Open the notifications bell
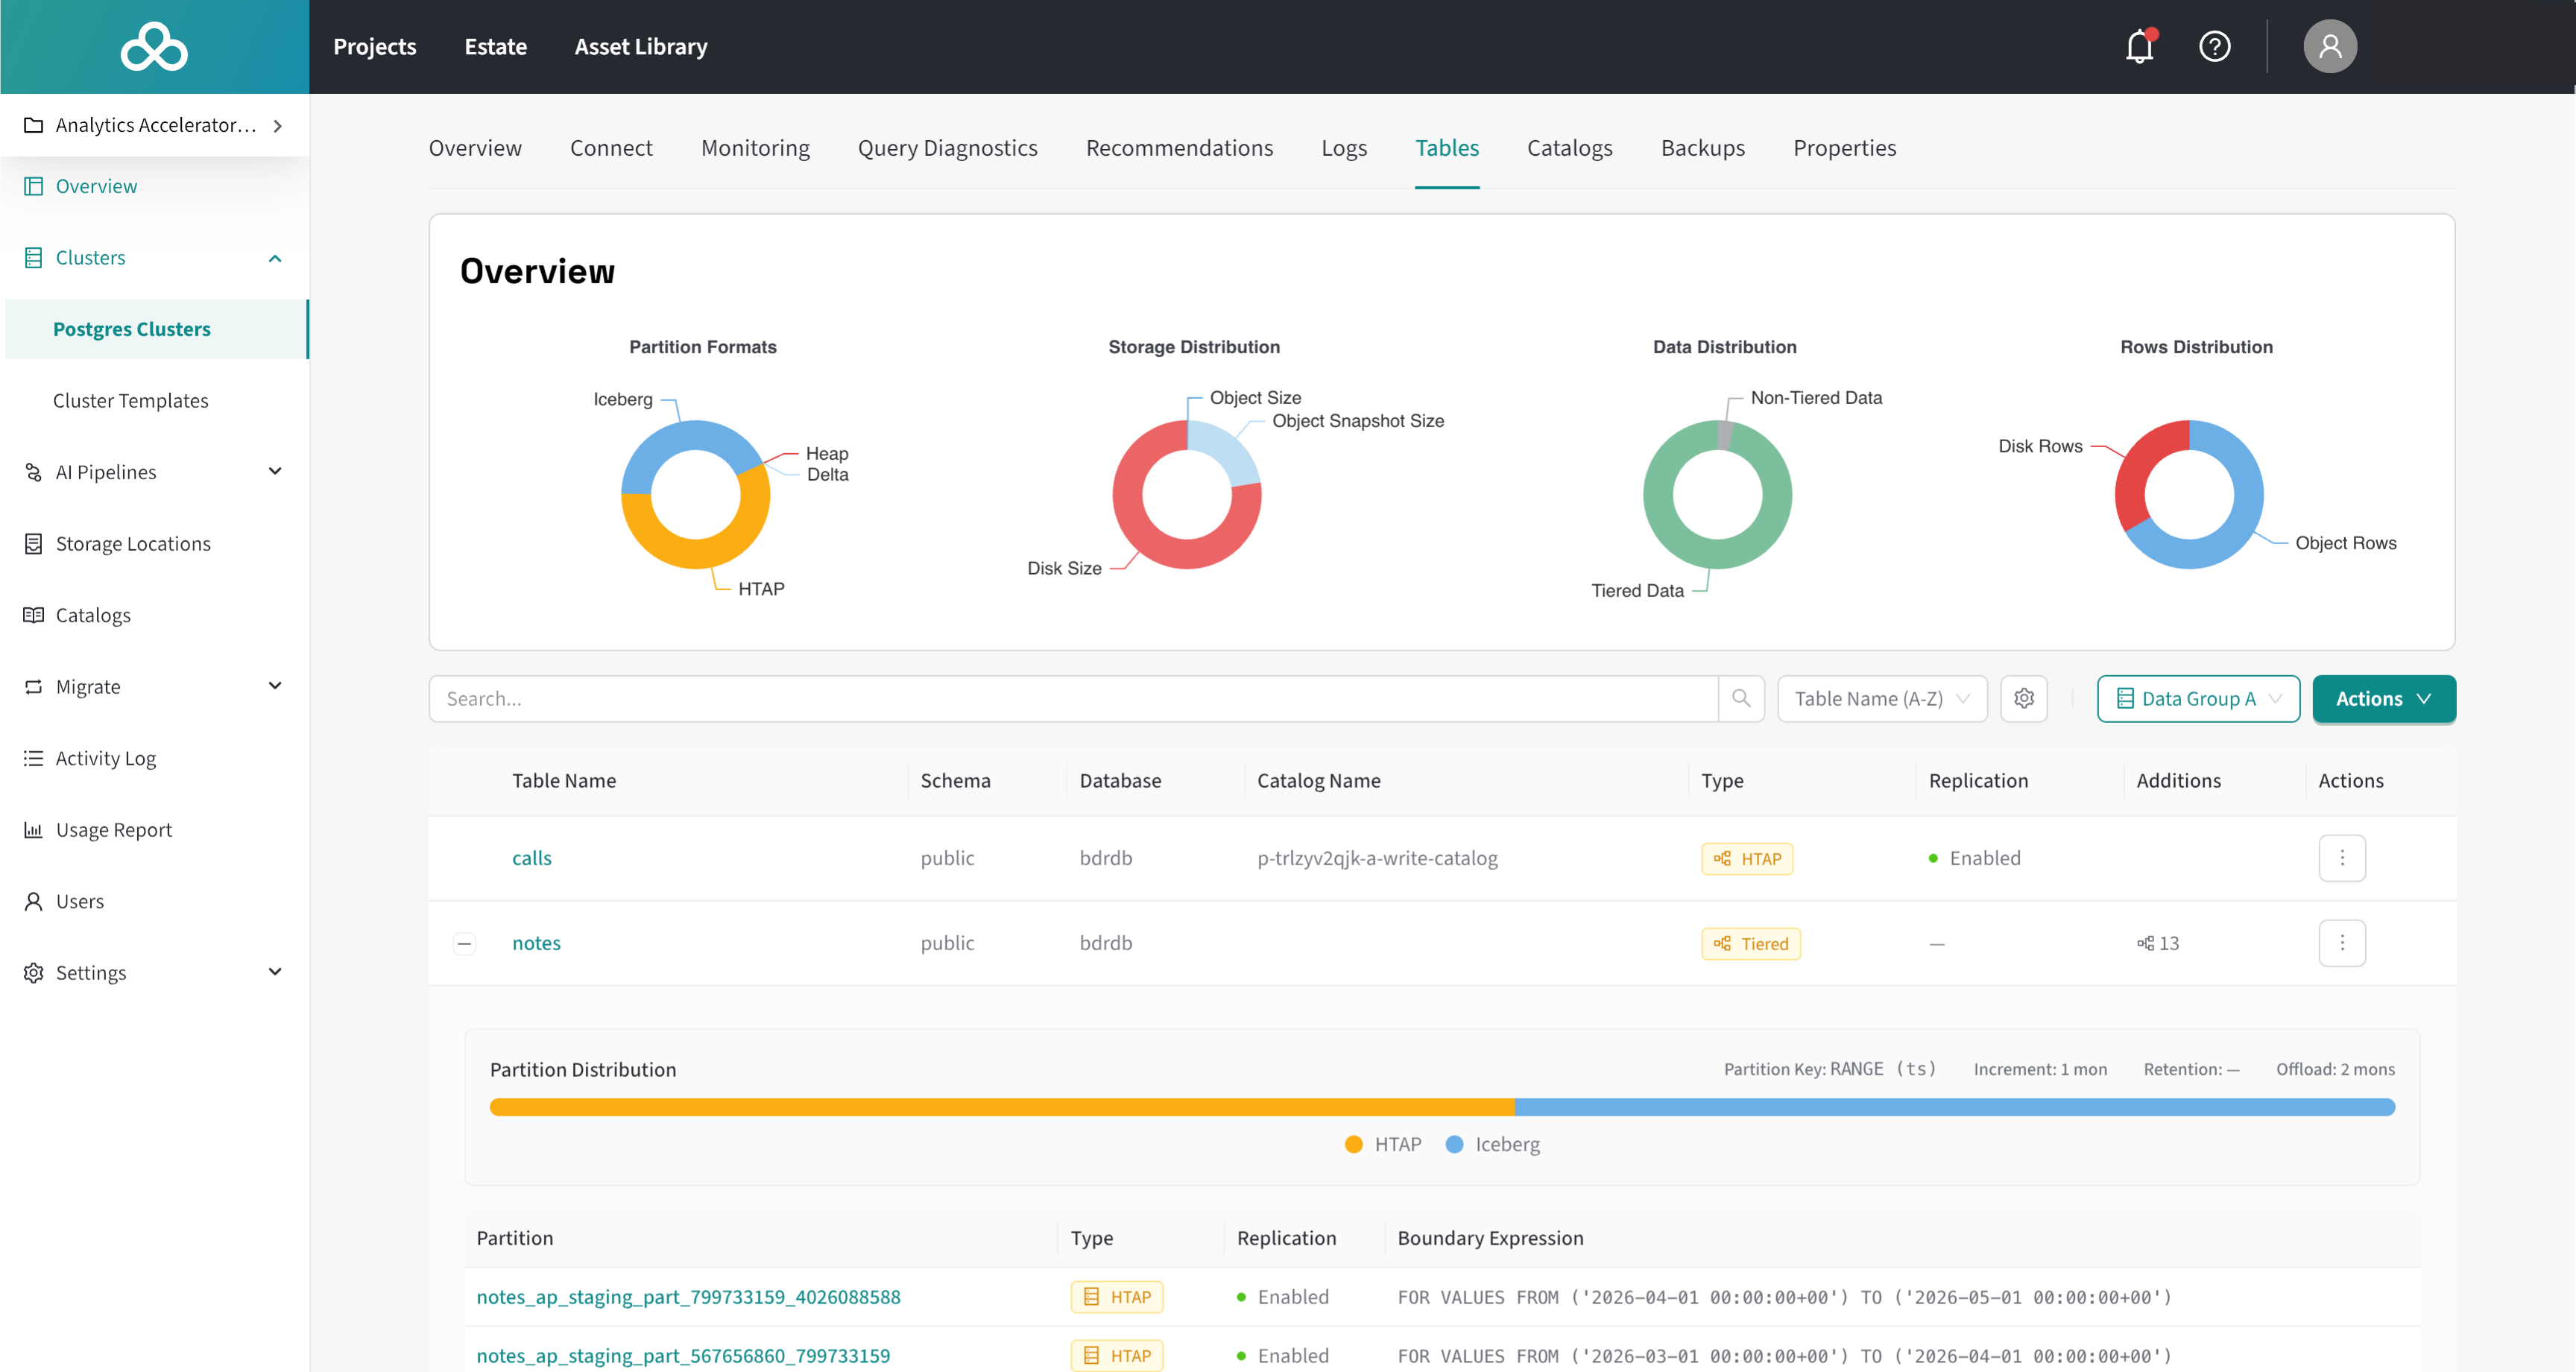 pos(2139,46)
